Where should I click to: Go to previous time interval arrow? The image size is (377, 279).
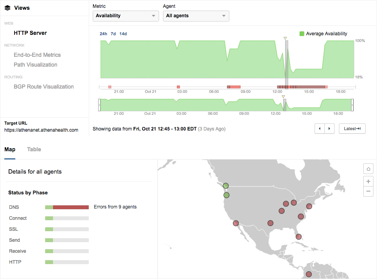coord(320,129)
